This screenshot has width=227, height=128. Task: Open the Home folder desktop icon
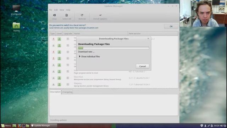[x=16, y=27]
